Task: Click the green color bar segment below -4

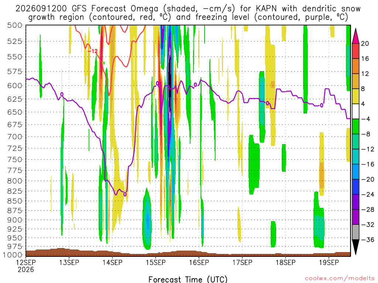Action: [355, 126]
